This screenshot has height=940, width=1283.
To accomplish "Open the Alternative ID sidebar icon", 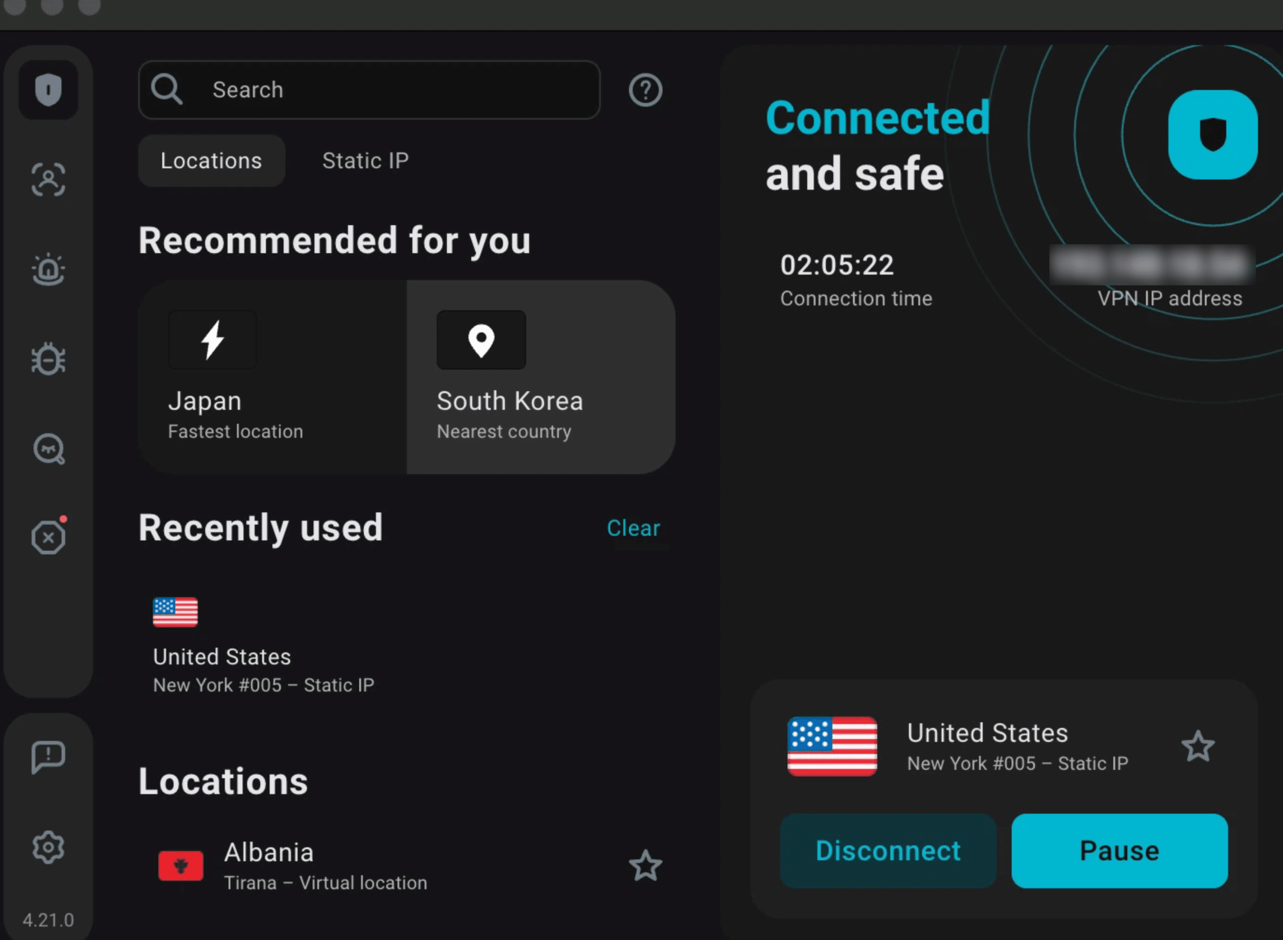I will [48, 180].
